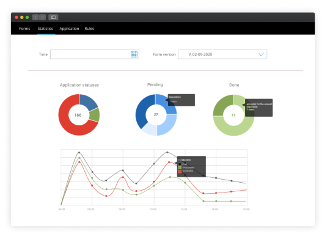Open the Application tab
330x239 pixels.
pos(69,29)
